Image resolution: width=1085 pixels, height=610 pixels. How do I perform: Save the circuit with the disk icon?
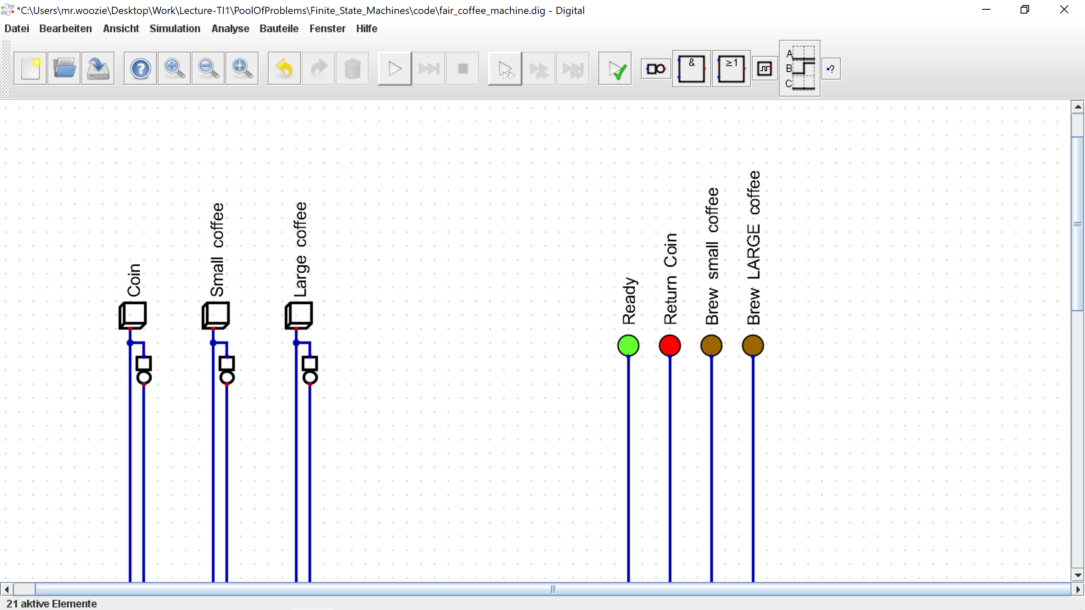pyautogui.click(x=98, y=69)
